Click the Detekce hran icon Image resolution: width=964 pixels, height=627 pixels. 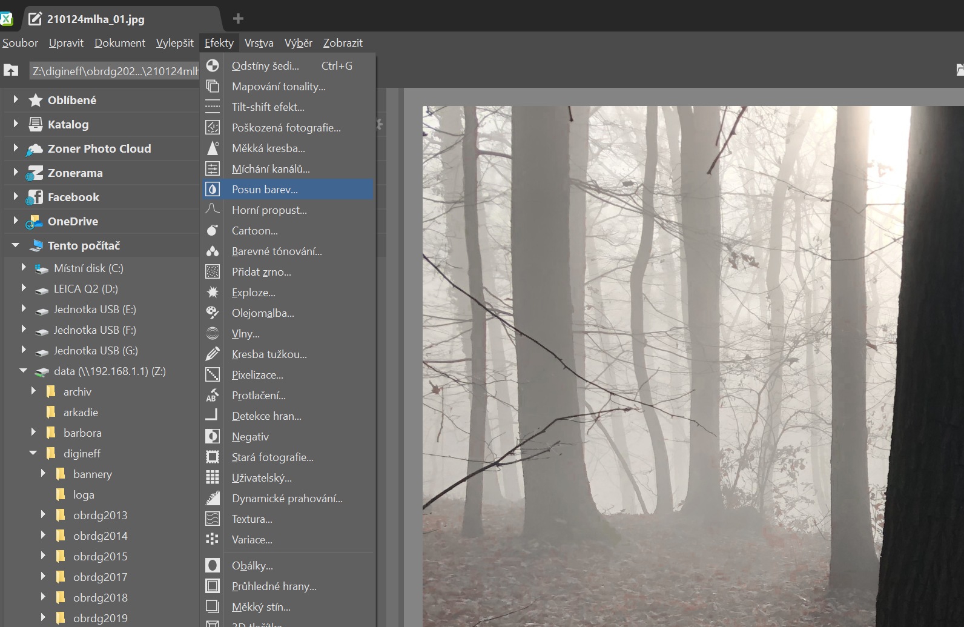point(213,416)
